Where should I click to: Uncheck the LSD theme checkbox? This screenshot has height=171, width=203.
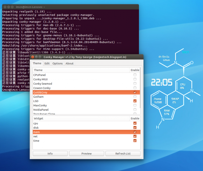click(x=135, y=101)
